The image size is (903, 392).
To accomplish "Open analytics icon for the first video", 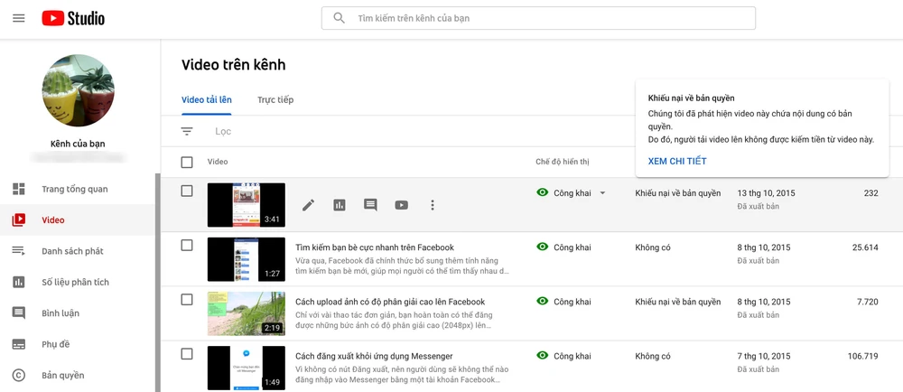I will [x=340, y=205].
